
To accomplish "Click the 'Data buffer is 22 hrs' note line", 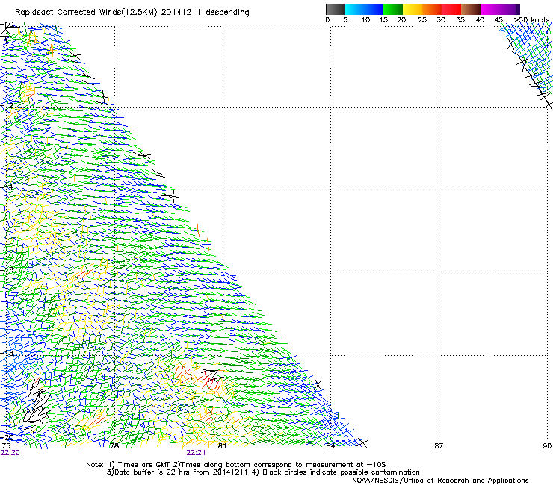I will coord(263,472).
